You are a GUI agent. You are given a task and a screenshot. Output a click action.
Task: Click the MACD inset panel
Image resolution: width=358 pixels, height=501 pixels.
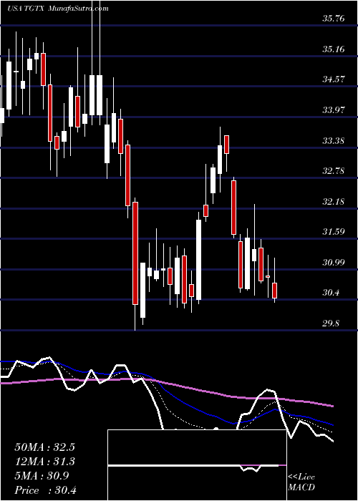click(197, 465)
